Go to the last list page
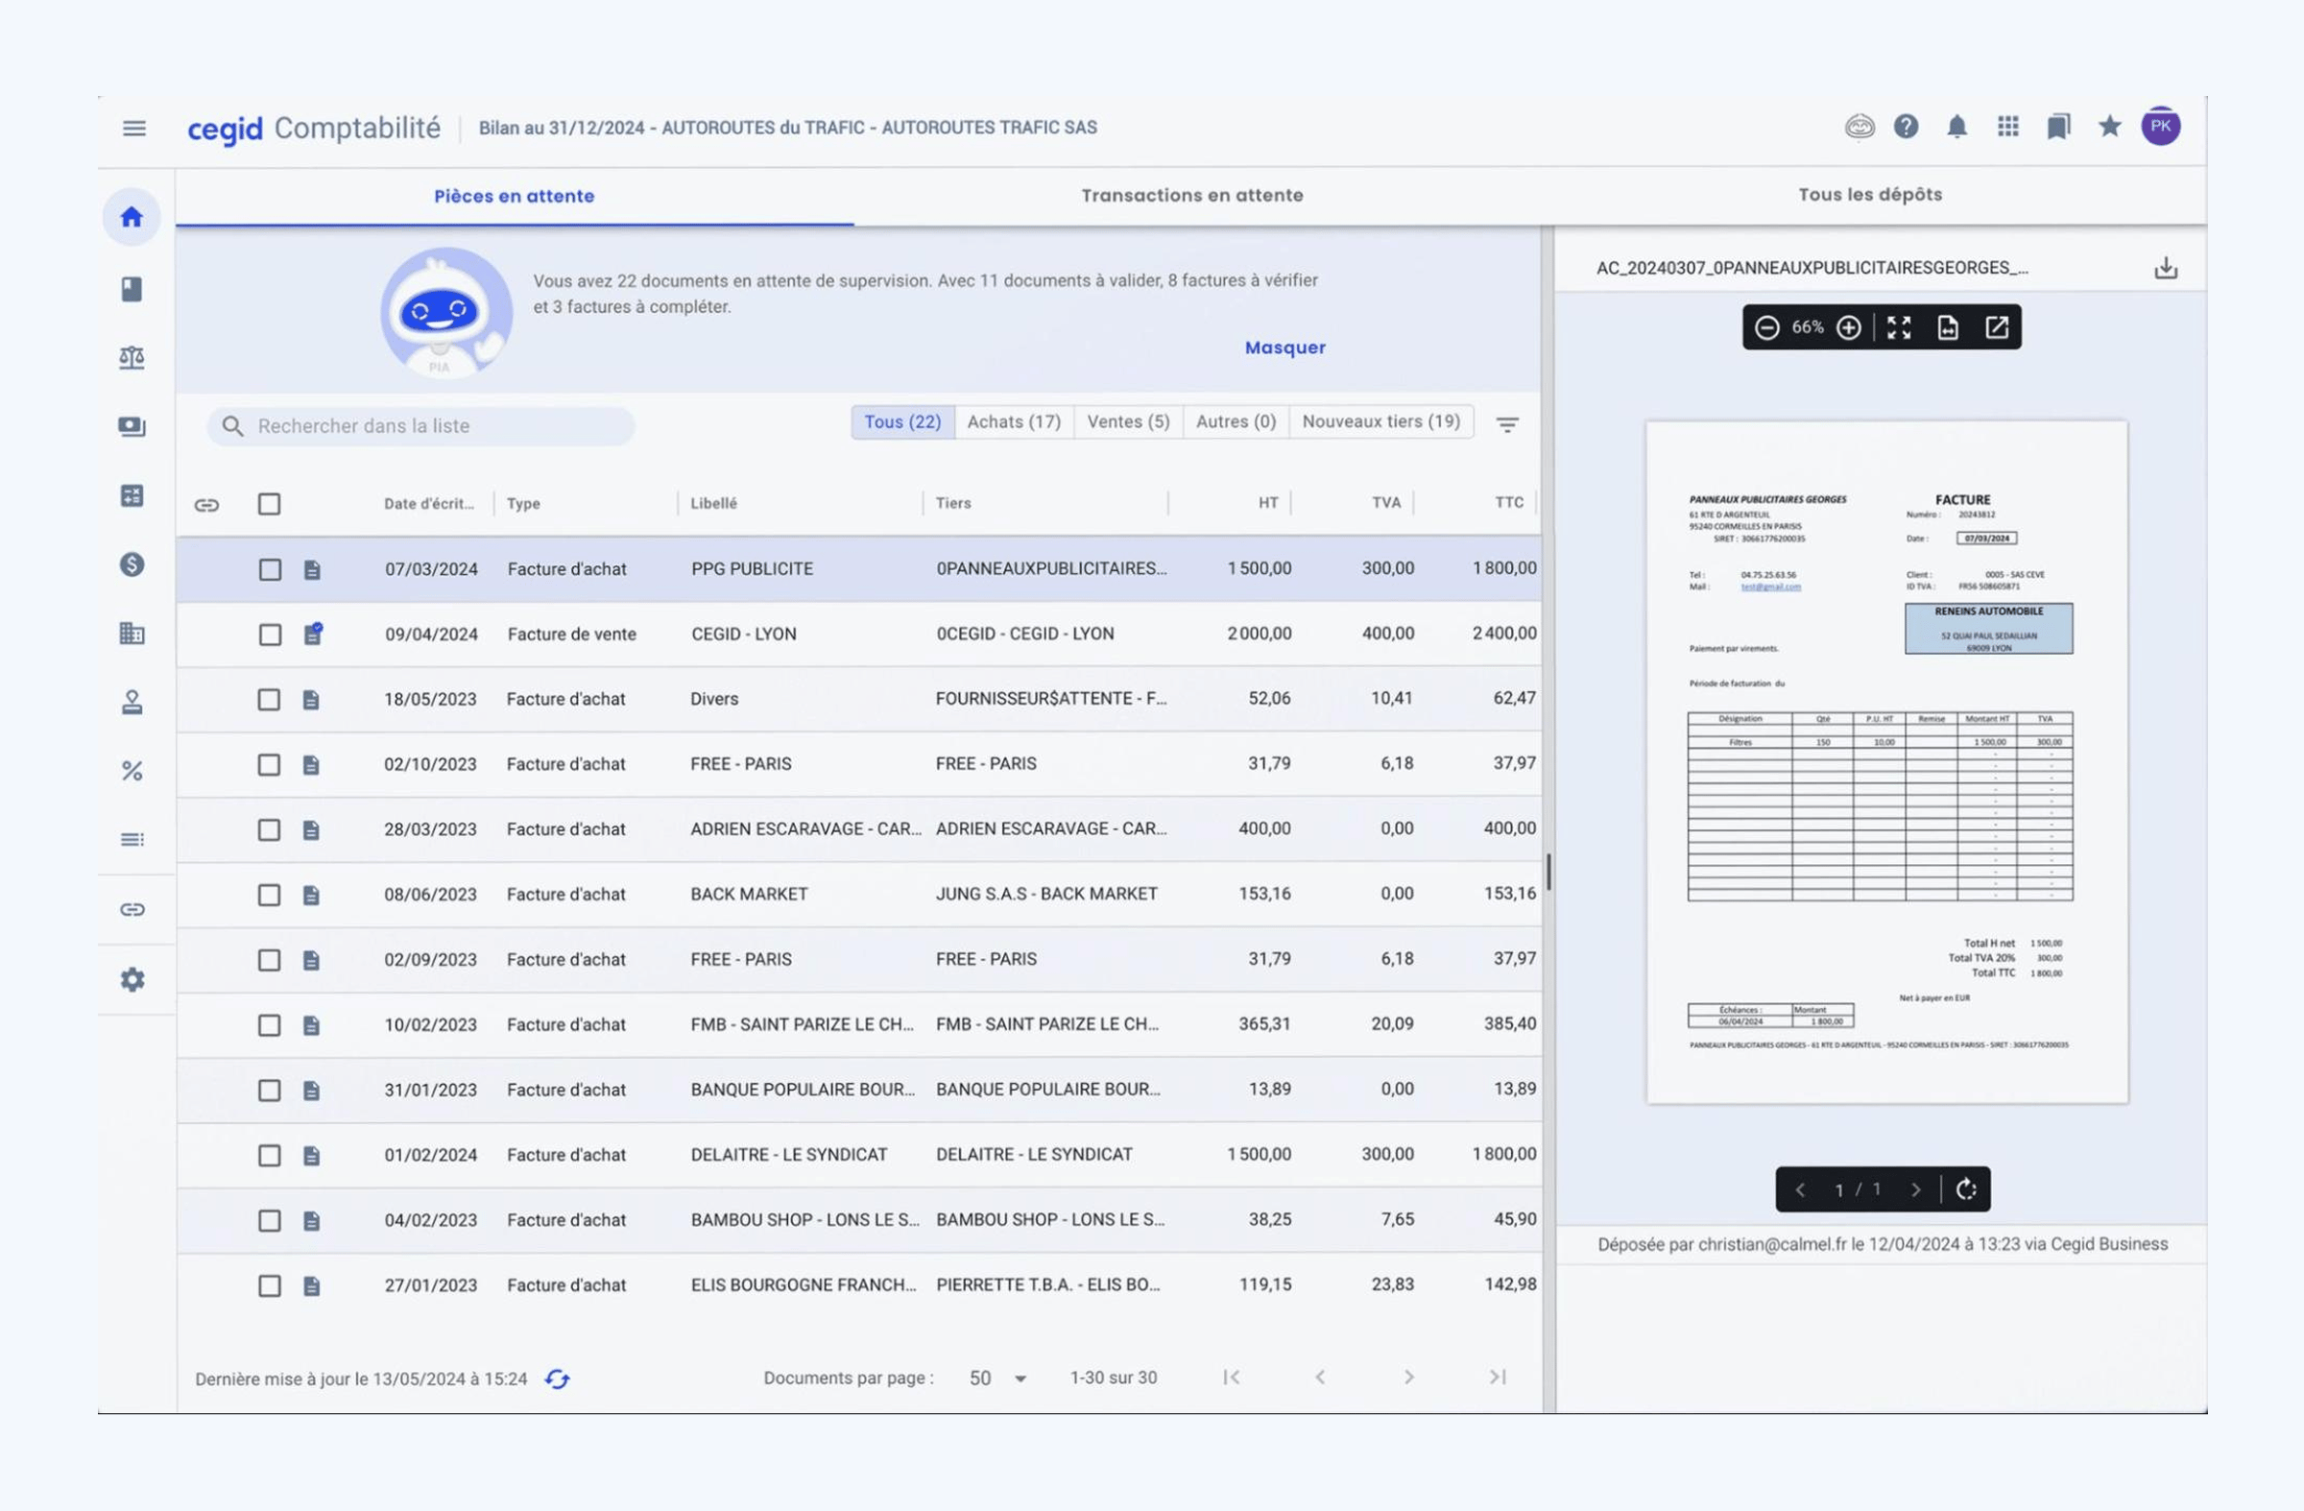Viewport: 2304px width, 1511px height. pyautogui.click(x=1498, y=1377)
